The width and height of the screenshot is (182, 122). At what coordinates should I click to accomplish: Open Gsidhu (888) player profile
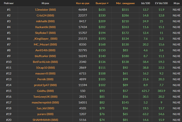tap(45, 91)
